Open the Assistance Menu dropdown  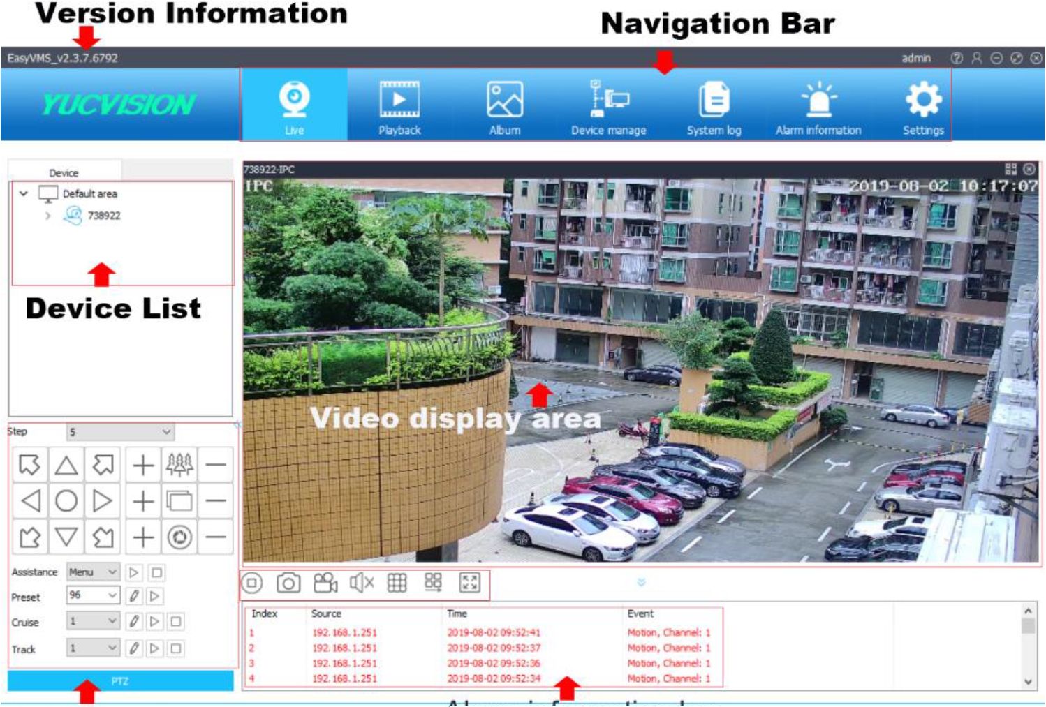[x=93, y=572]
